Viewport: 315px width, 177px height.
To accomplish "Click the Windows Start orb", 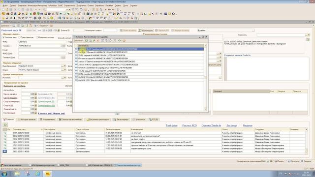I will point(4,174).
